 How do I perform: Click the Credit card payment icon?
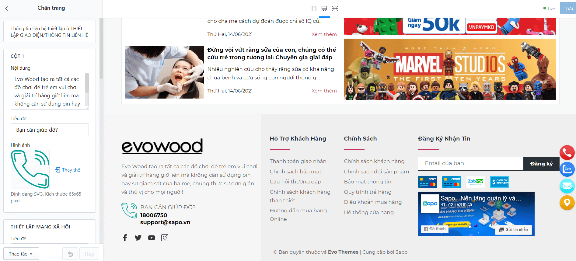[x=452, y=182]
